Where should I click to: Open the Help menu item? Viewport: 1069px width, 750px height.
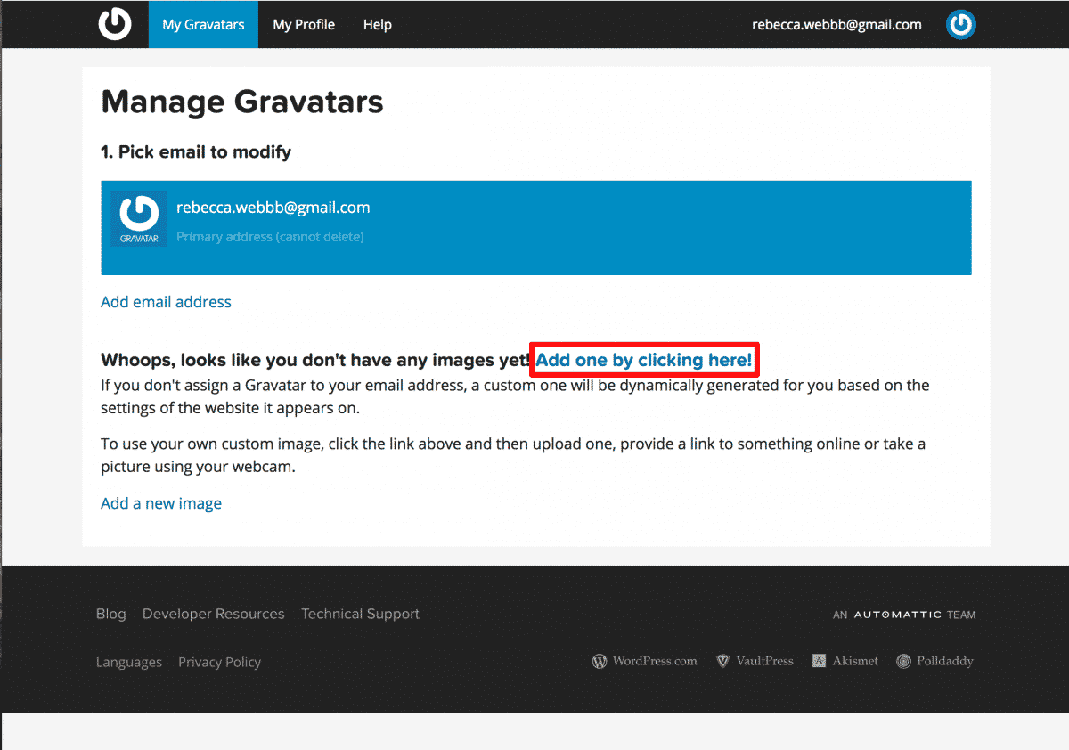tap(377, 24)
